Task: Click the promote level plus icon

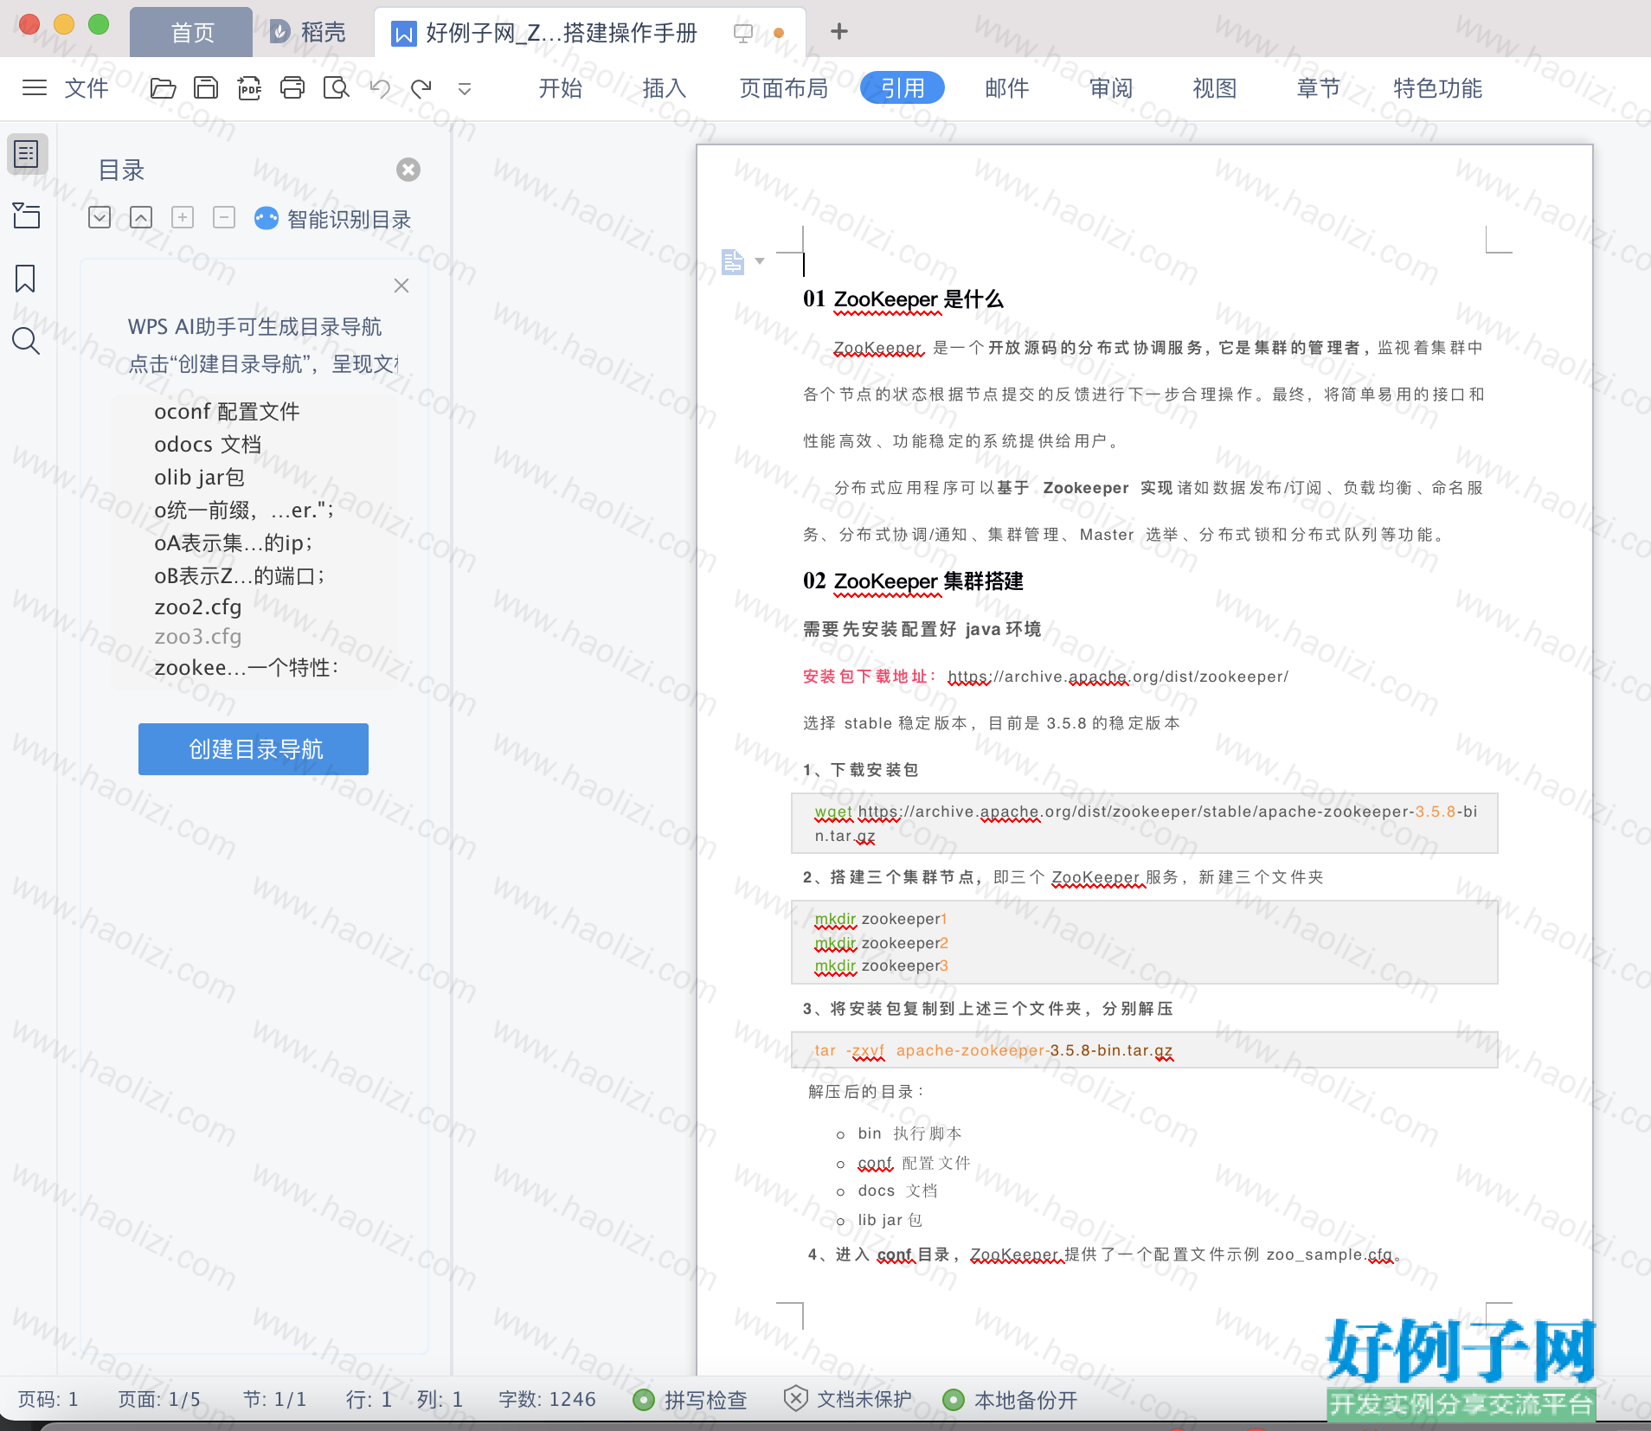Action: [183, 217]
